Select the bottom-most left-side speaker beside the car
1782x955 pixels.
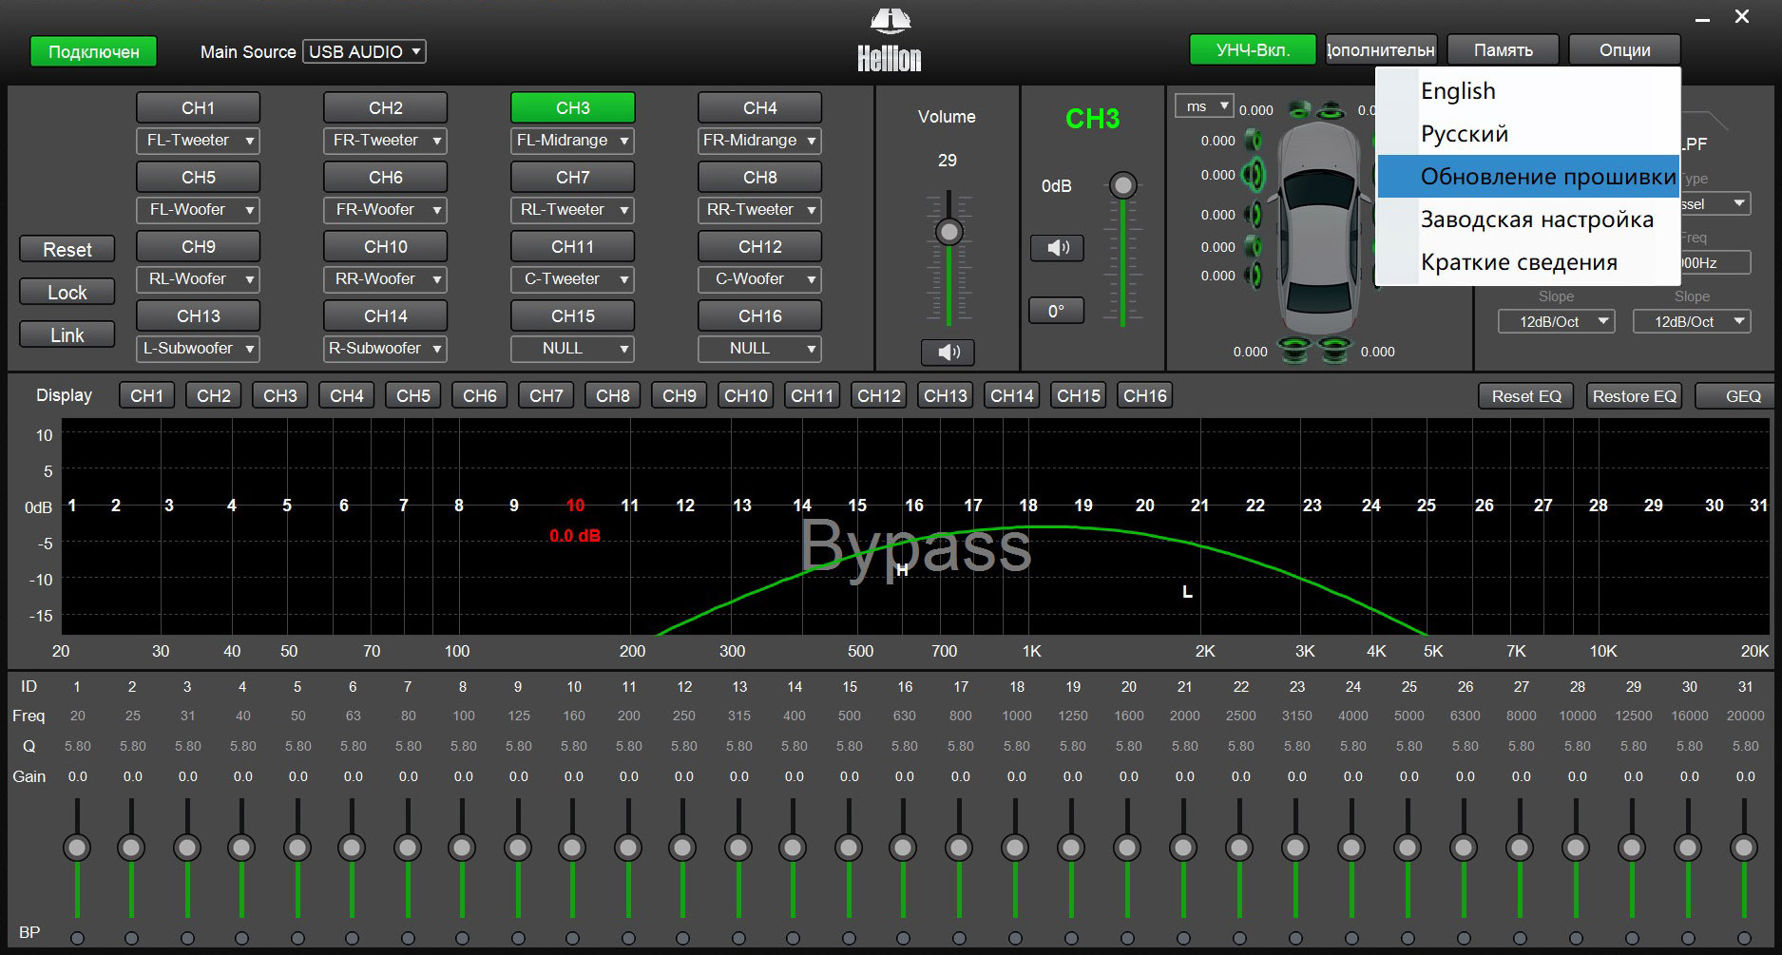(1254, 276)
